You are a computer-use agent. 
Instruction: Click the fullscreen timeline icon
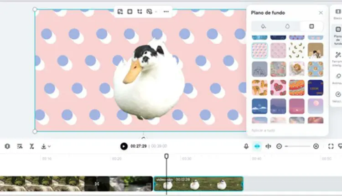tap(331, 146)
